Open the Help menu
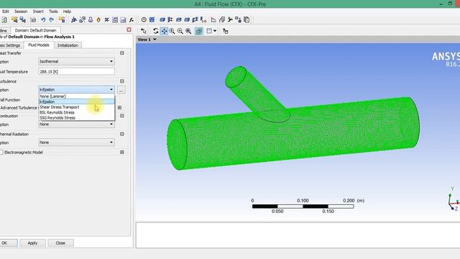The height and width of the screenshot is (259, 460). click(x=67, y=12)
